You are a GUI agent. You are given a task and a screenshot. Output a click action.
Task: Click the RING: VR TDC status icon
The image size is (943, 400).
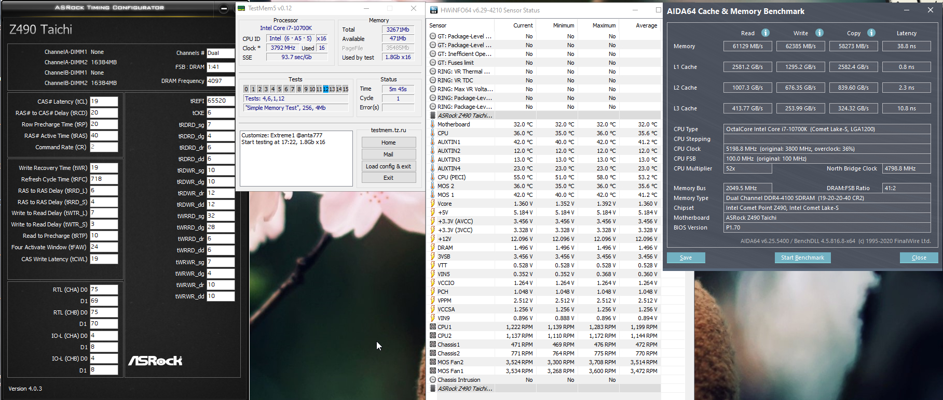click(433, 80)
